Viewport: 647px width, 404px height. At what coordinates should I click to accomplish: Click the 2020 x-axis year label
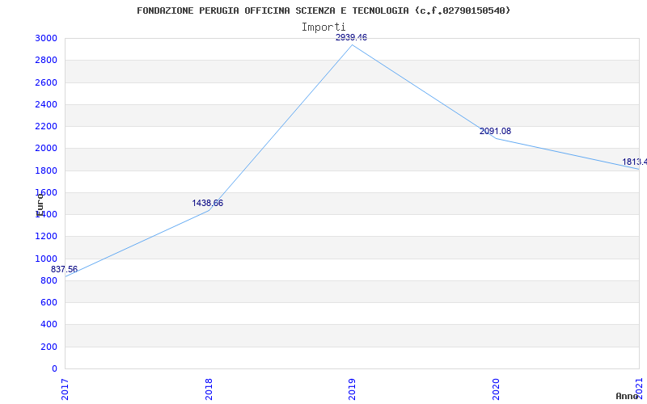tap(496, 389)
